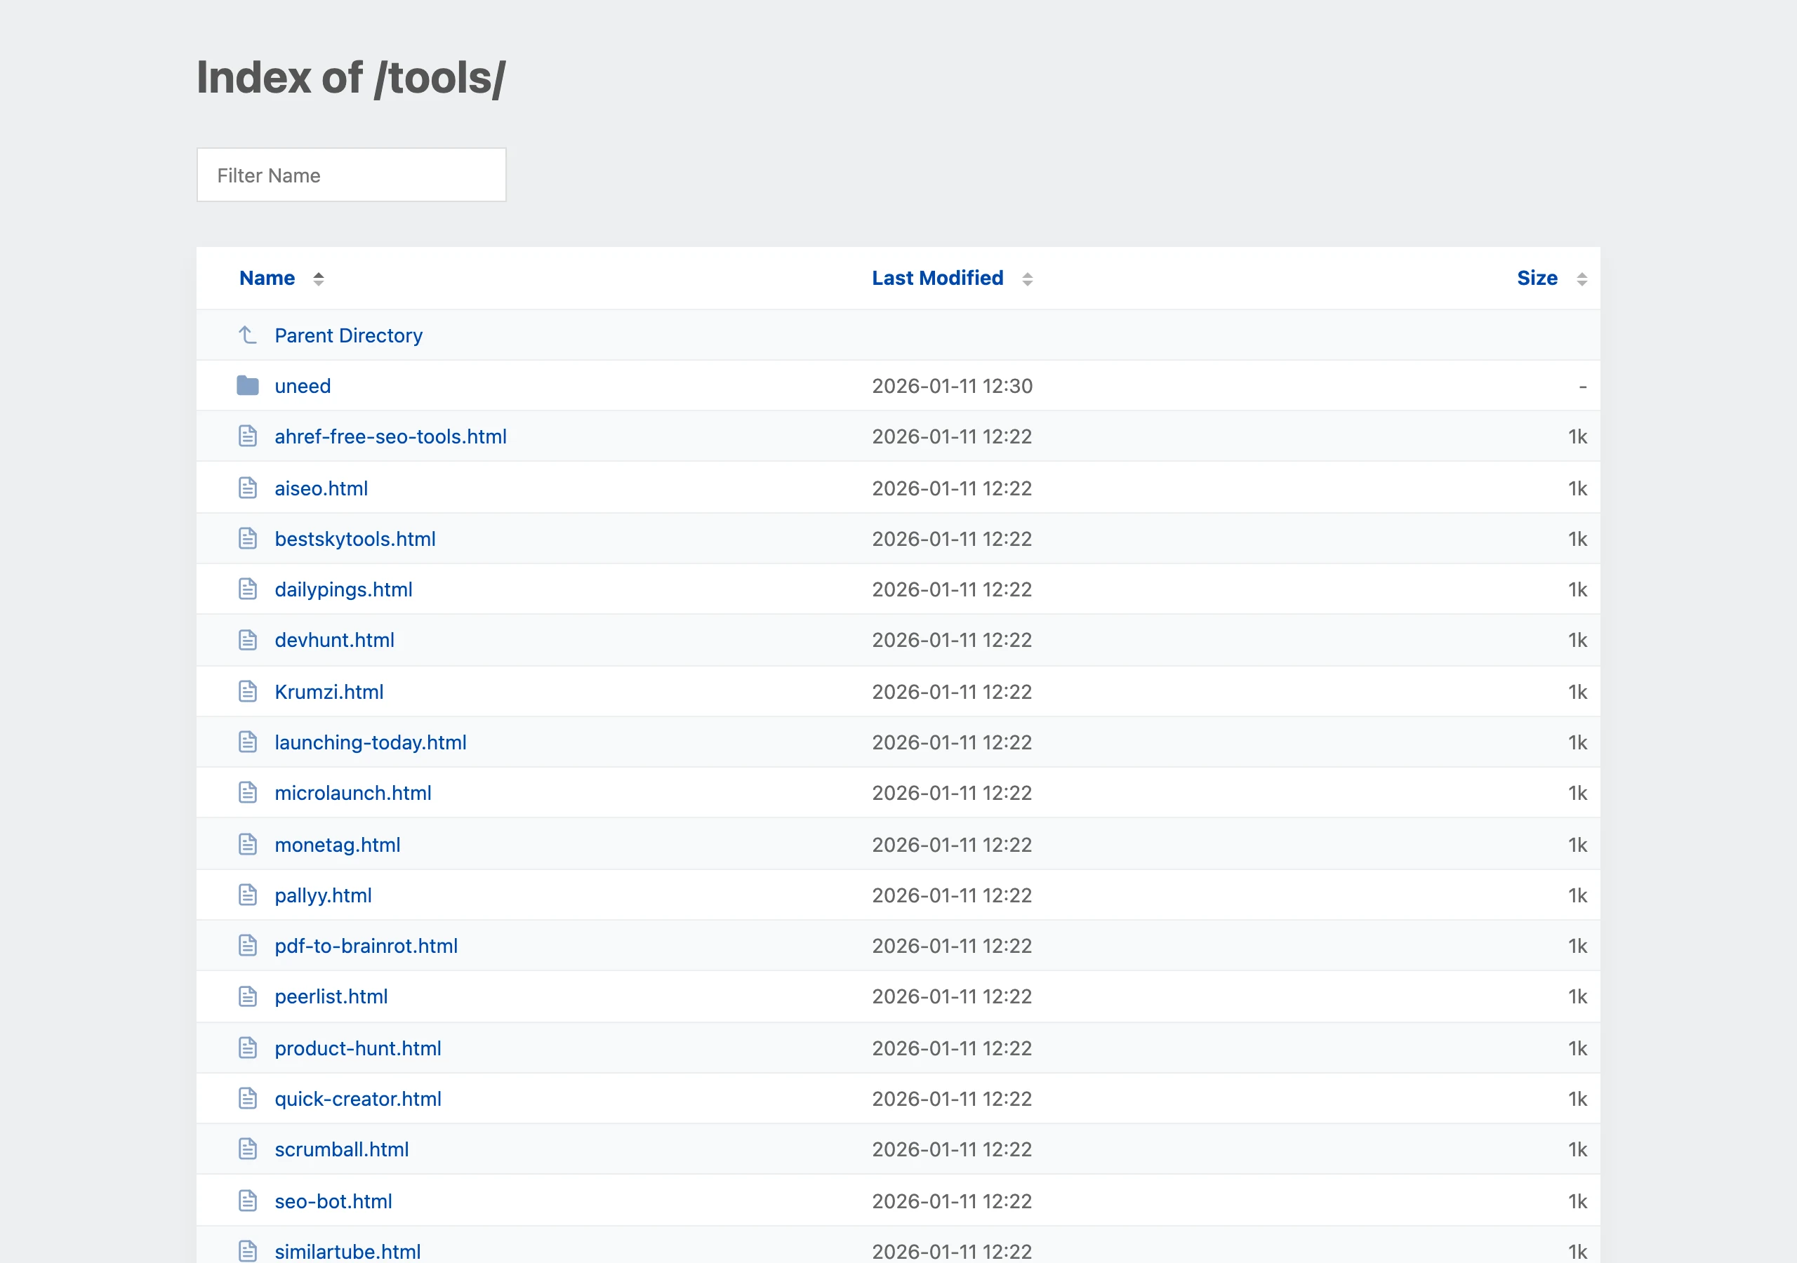Open the quick-creator.html file link
This screenshot has width=1797, height=1263.
[x=358, y=1099]
